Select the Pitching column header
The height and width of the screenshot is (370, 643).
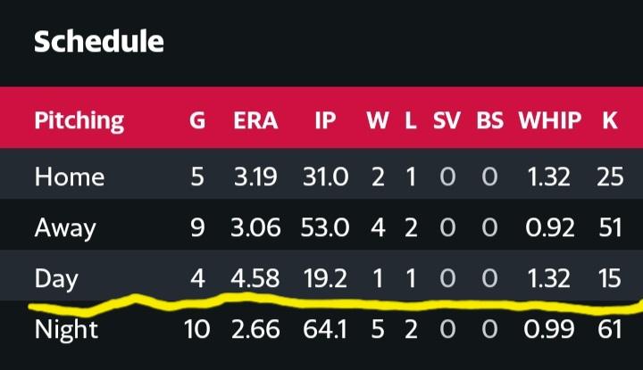point(79,120)
